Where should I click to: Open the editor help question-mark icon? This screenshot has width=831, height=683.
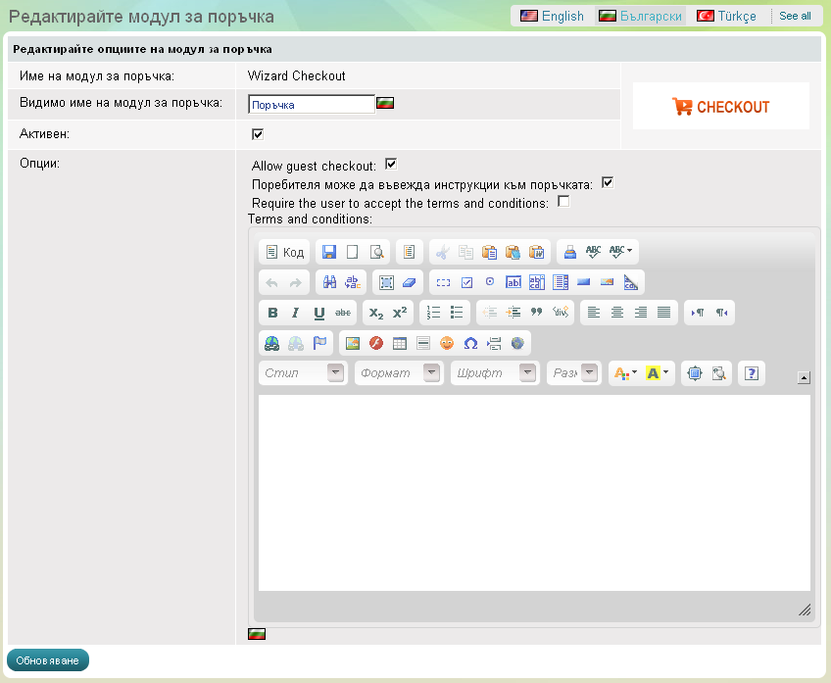pyautogui.click(x=752, y=373)
